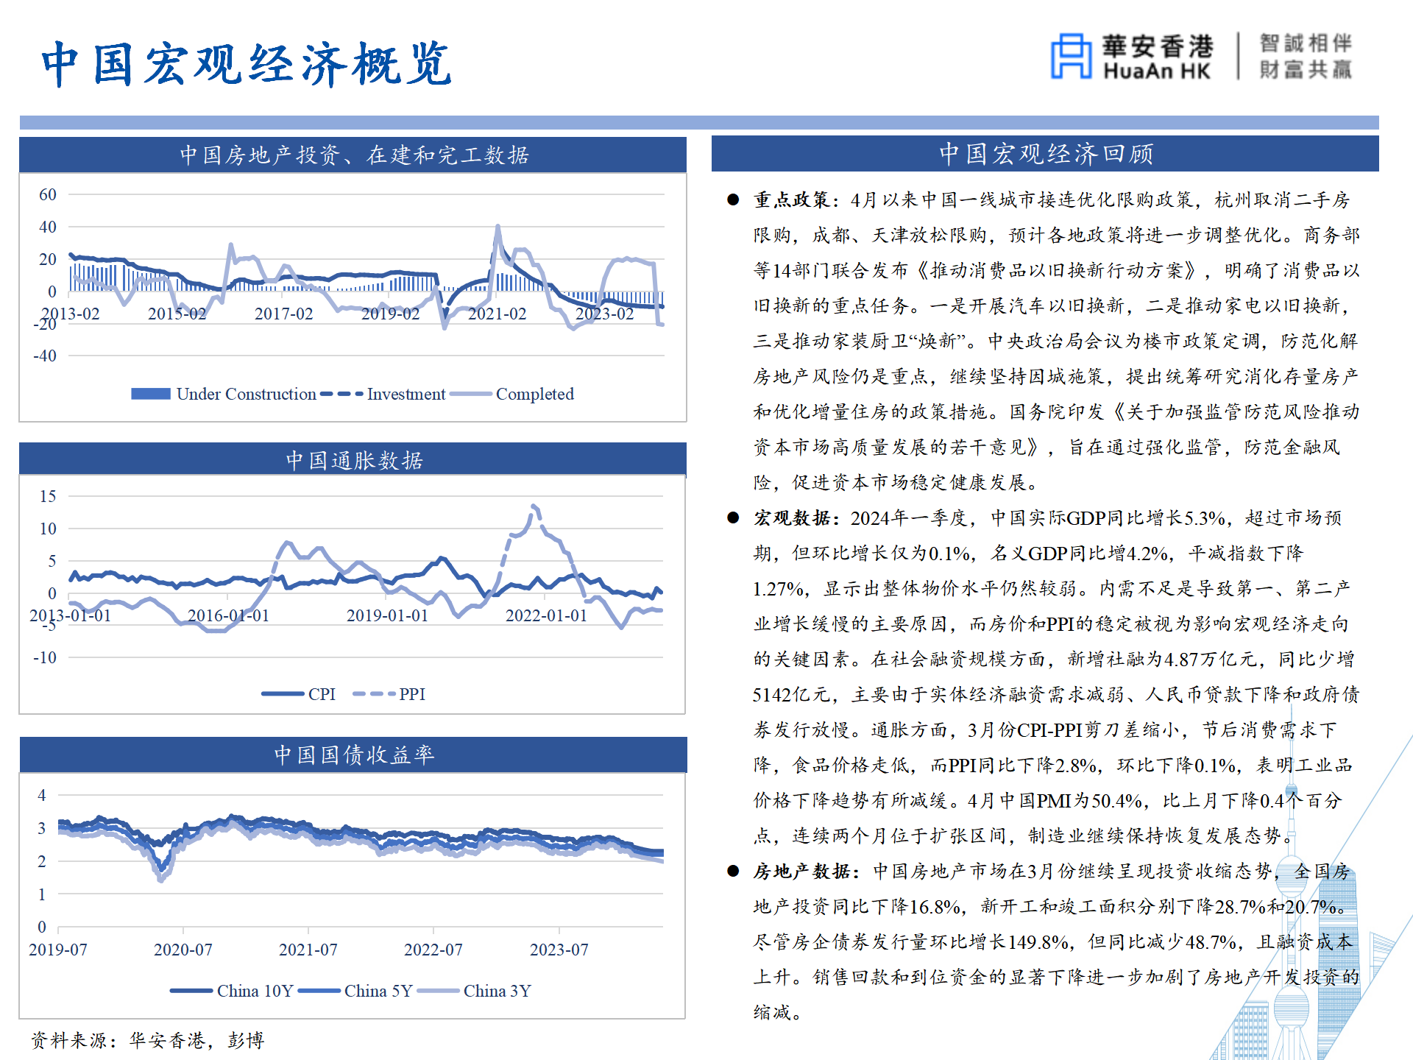Select the 'Under Construction' legend label
Screen dimensions: 1413x1060
click(247, 394)
